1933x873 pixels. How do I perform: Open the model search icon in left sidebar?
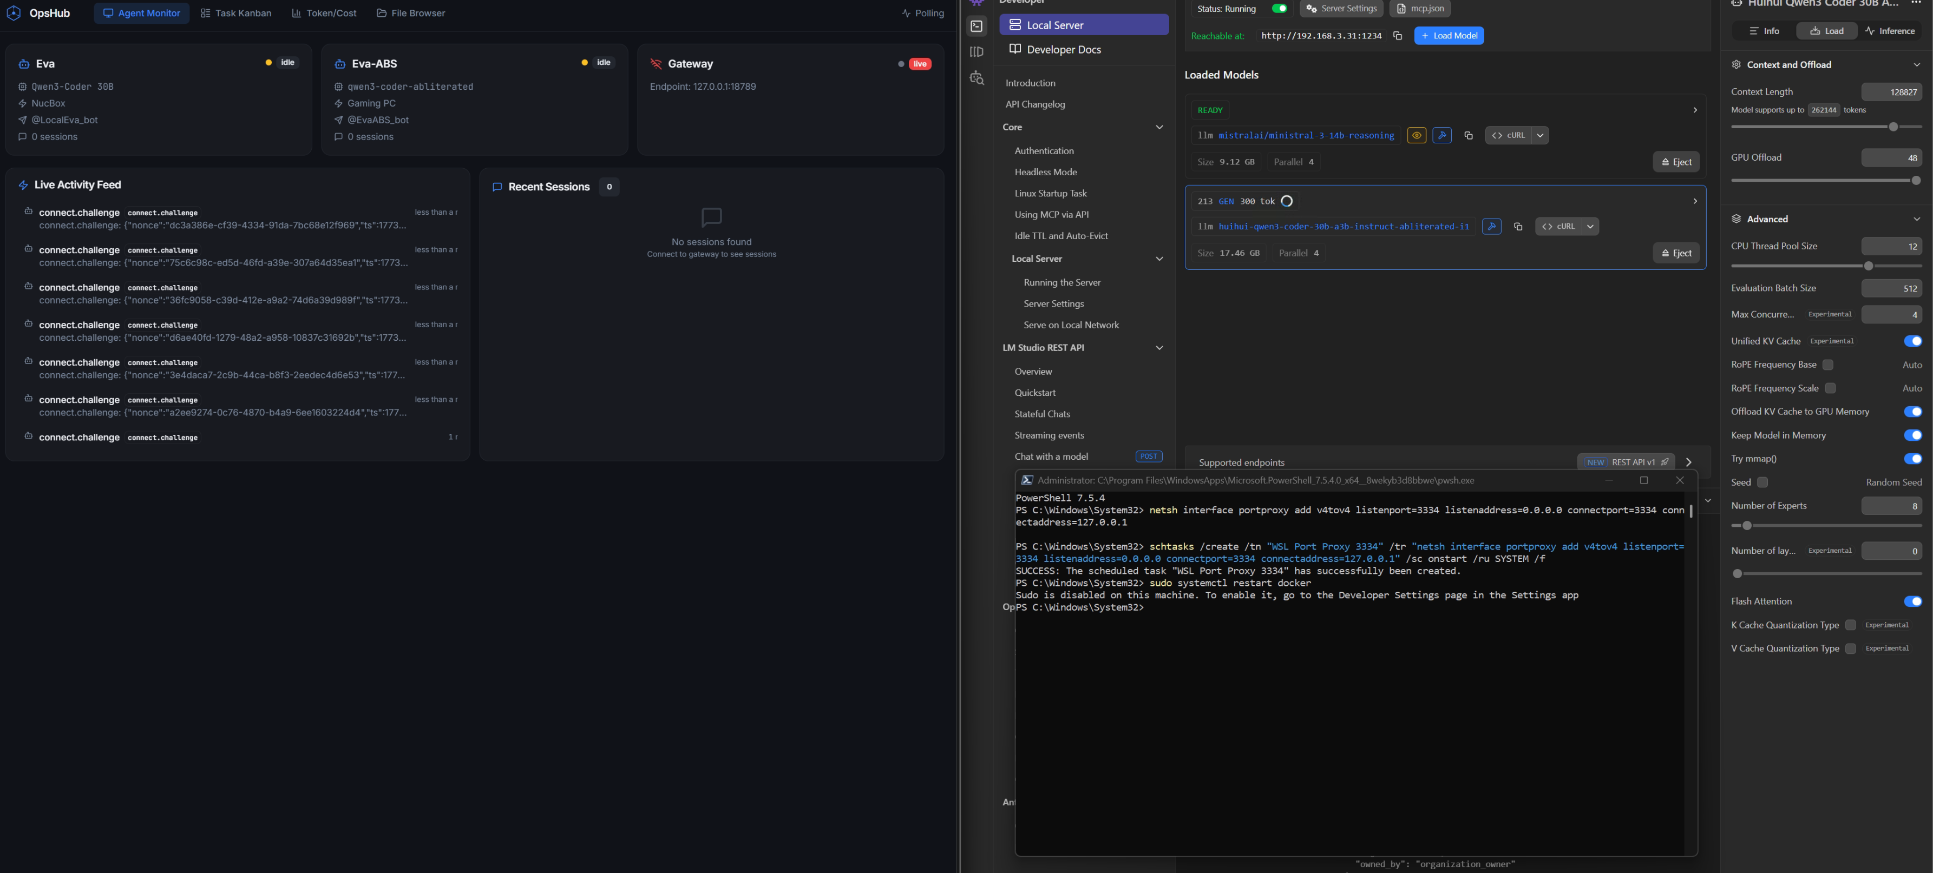click(977, 78)
